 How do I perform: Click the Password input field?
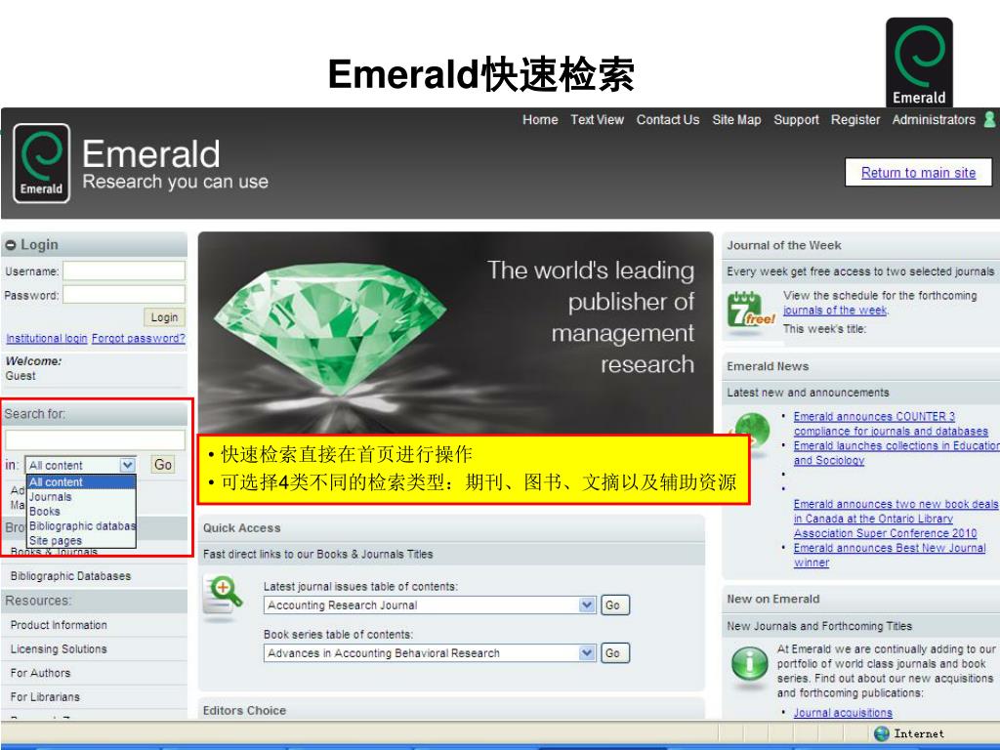(124, 295)
